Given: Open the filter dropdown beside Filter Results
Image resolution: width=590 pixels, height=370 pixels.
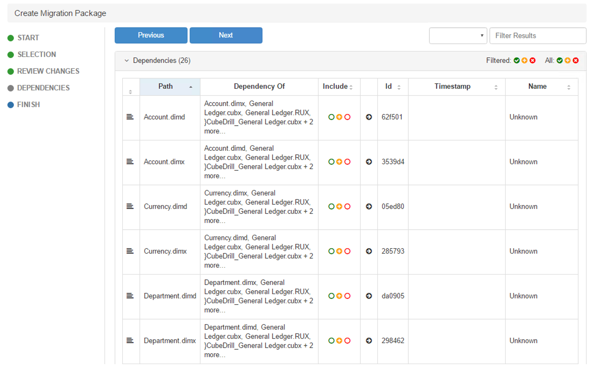Looking at the screenshot, I should pyautogui.click(x=458, y=36).
